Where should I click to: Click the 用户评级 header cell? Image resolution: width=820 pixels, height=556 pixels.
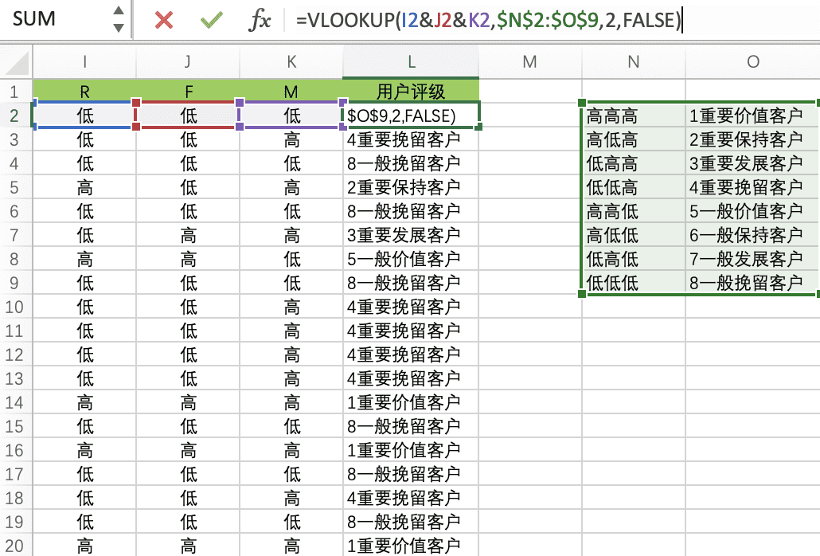411,92
